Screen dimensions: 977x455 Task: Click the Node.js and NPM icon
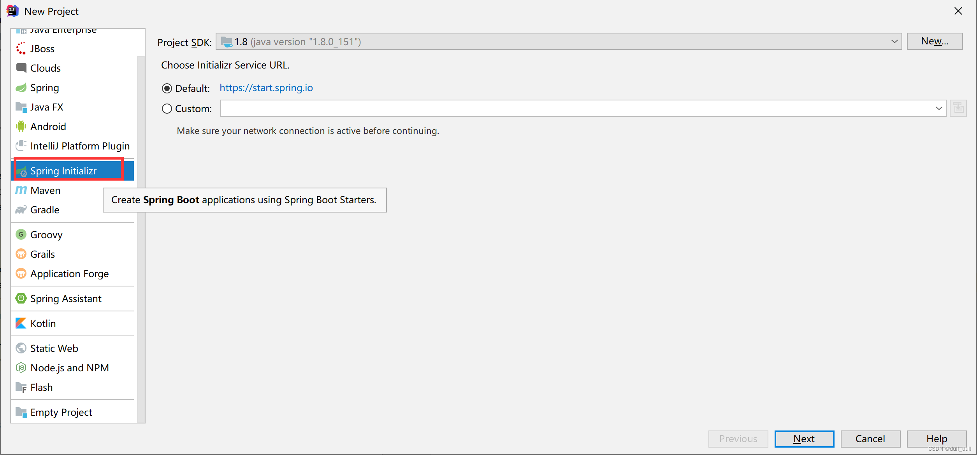tap(21, 368)
